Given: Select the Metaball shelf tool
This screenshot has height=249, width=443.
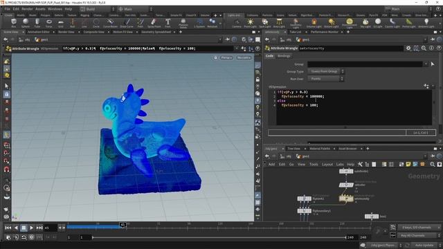Looking at the screenshot, I should click(213, 23).
